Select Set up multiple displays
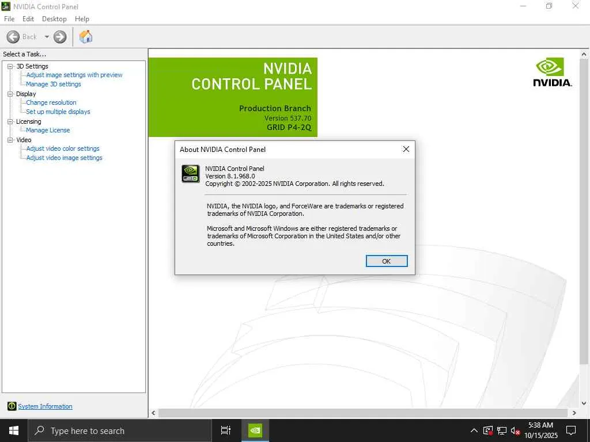590x442 pixels. 58,112
